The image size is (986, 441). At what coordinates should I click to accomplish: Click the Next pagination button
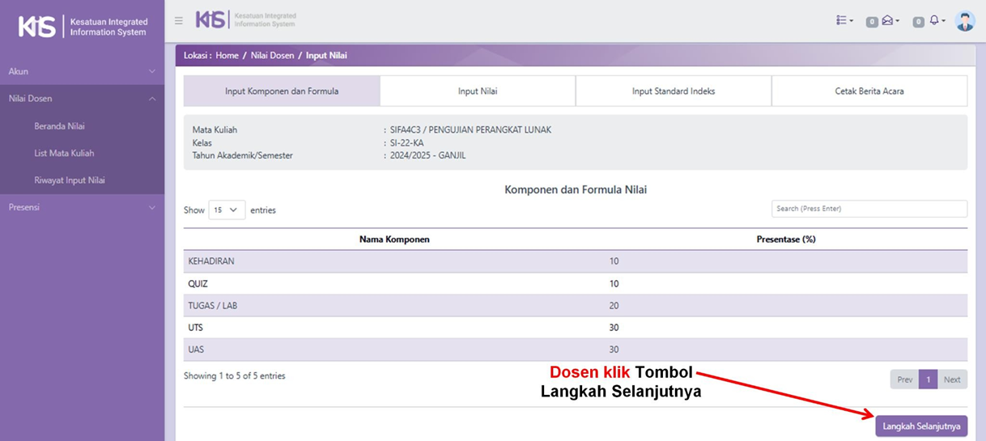point(952,380)
